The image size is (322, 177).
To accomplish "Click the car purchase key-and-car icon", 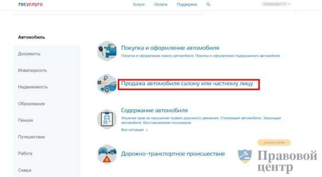I will pos(107,51).
